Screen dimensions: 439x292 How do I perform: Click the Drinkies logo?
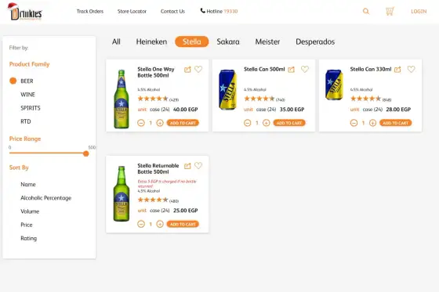[25, 12]
